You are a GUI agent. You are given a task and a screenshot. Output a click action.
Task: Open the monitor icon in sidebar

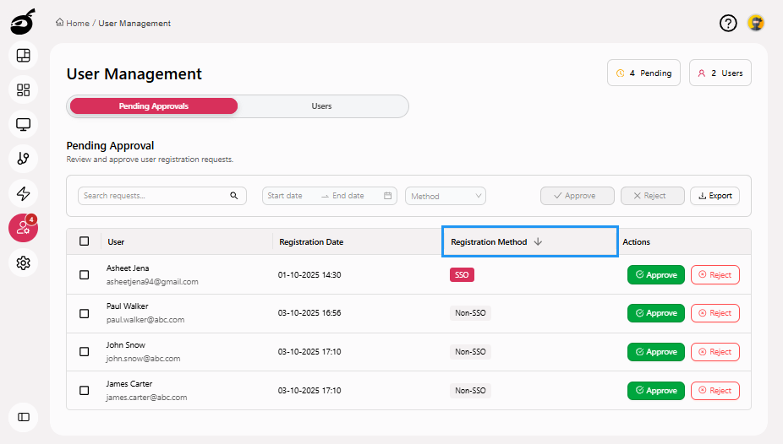(x=24, y=124)
